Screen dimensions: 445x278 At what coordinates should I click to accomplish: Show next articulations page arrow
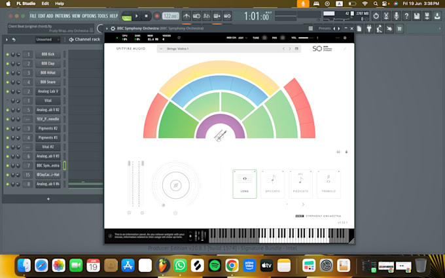303,205
